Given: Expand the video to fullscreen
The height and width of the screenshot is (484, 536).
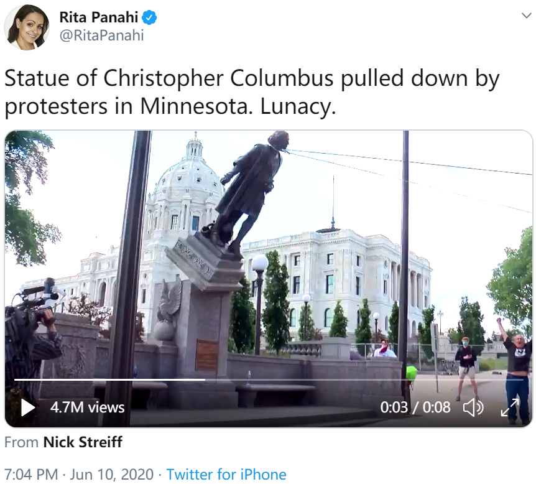Looking at the screenshot, I should coord(510,407).
